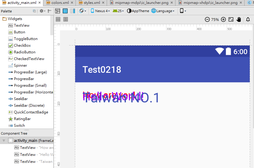The image size is (254, 168).
Task: Add a CheckBox widget from the palette
Action: pos(22,45)
